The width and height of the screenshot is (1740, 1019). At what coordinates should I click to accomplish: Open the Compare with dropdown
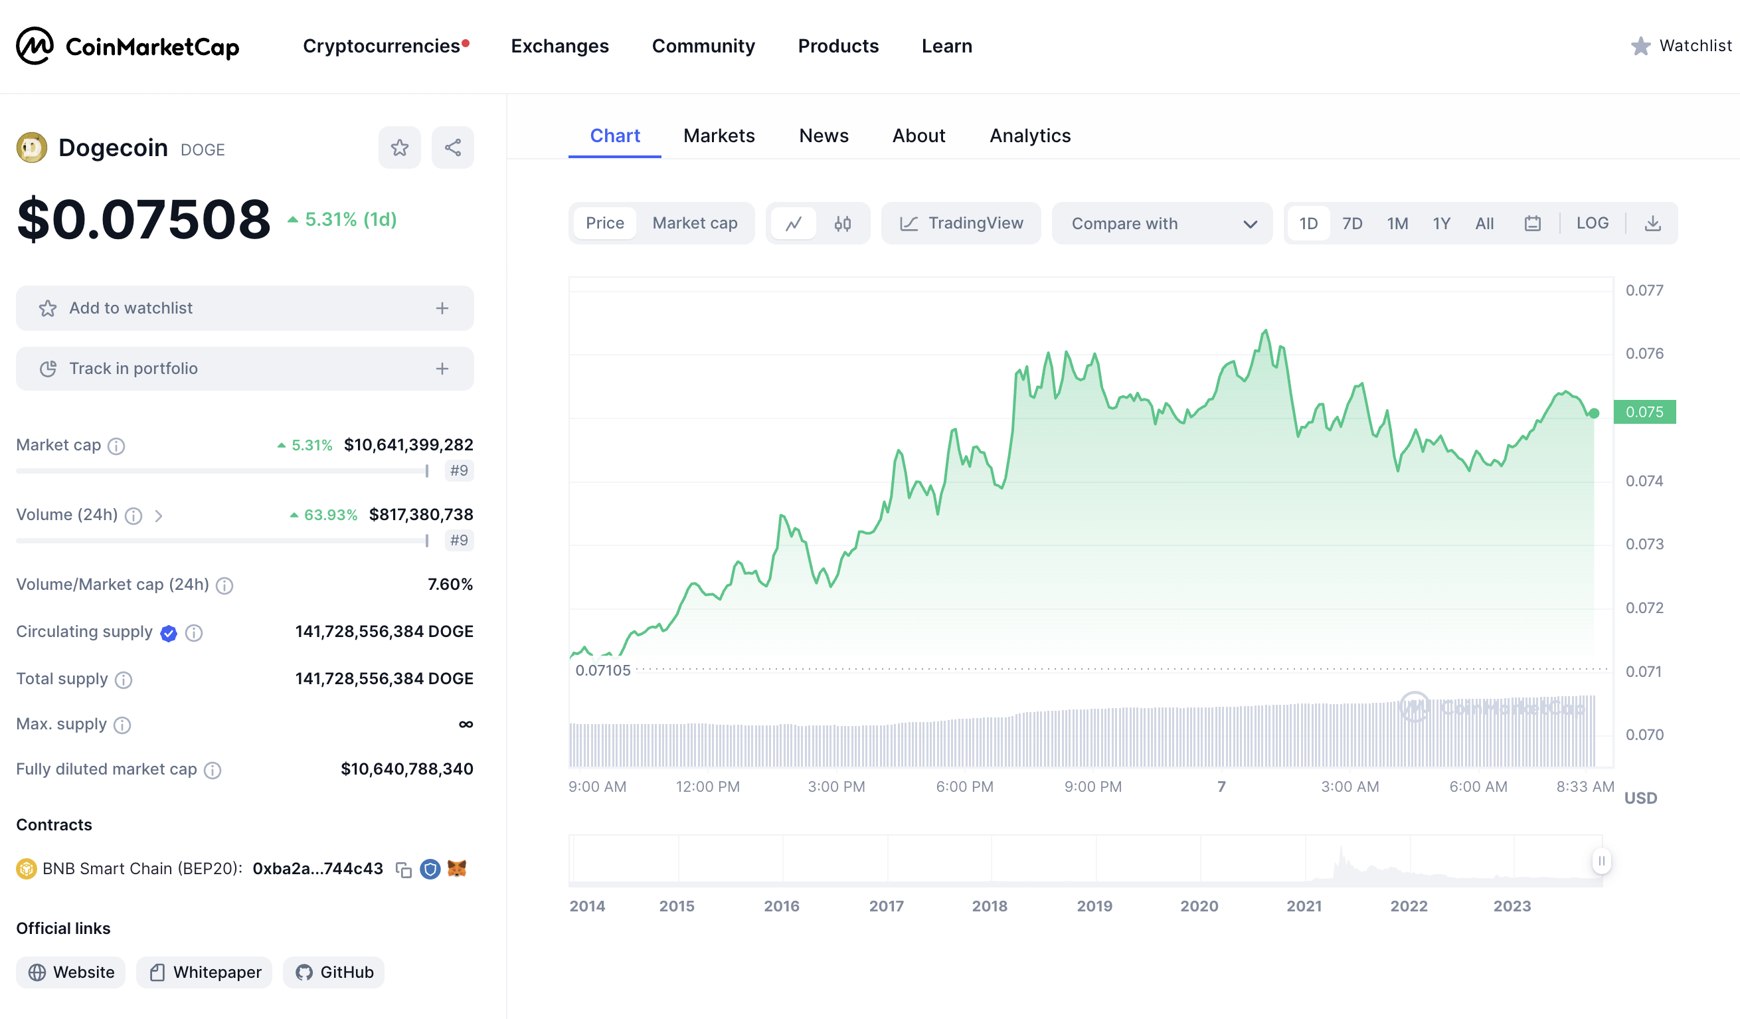1162,223
